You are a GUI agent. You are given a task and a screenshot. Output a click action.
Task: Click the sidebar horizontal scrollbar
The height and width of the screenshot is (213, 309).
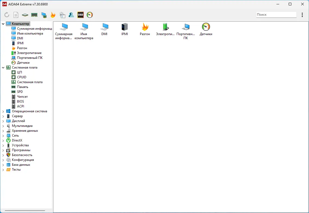coord(25,211)
